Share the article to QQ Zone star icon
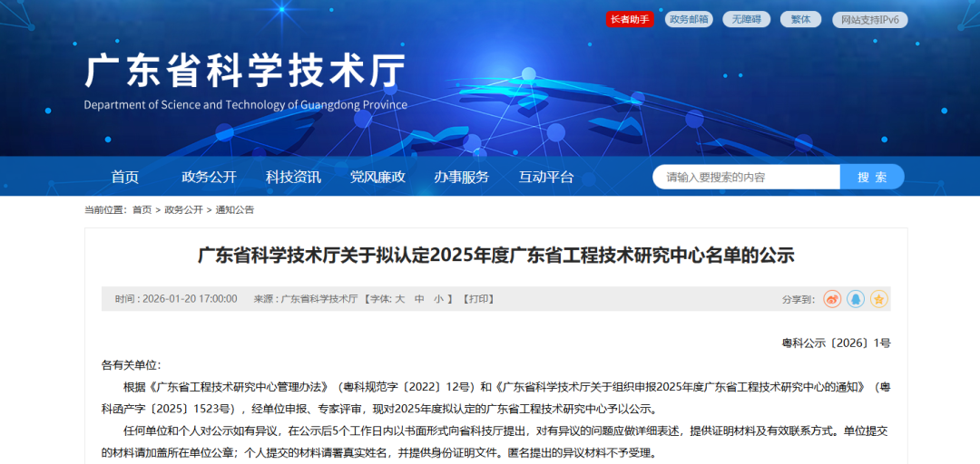980x464 pixels. coord(878,299)
